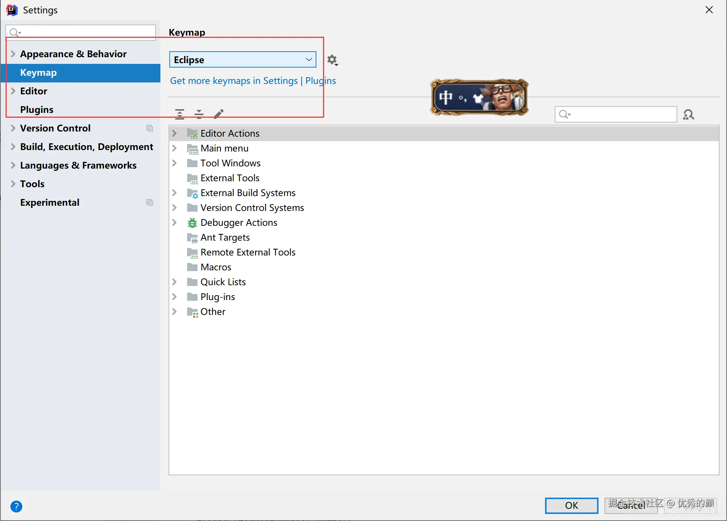The width and height of the screenshot is (727, 521).
Task: Open the keymap gear options menu
Action: 332,60
